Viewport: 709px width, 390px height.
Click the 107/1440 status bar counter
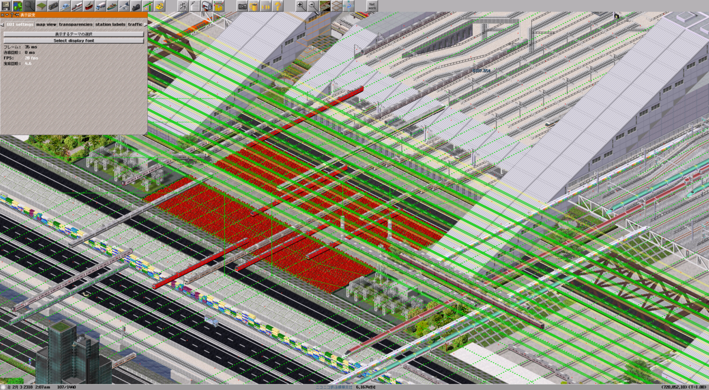[x=66, y=387]
